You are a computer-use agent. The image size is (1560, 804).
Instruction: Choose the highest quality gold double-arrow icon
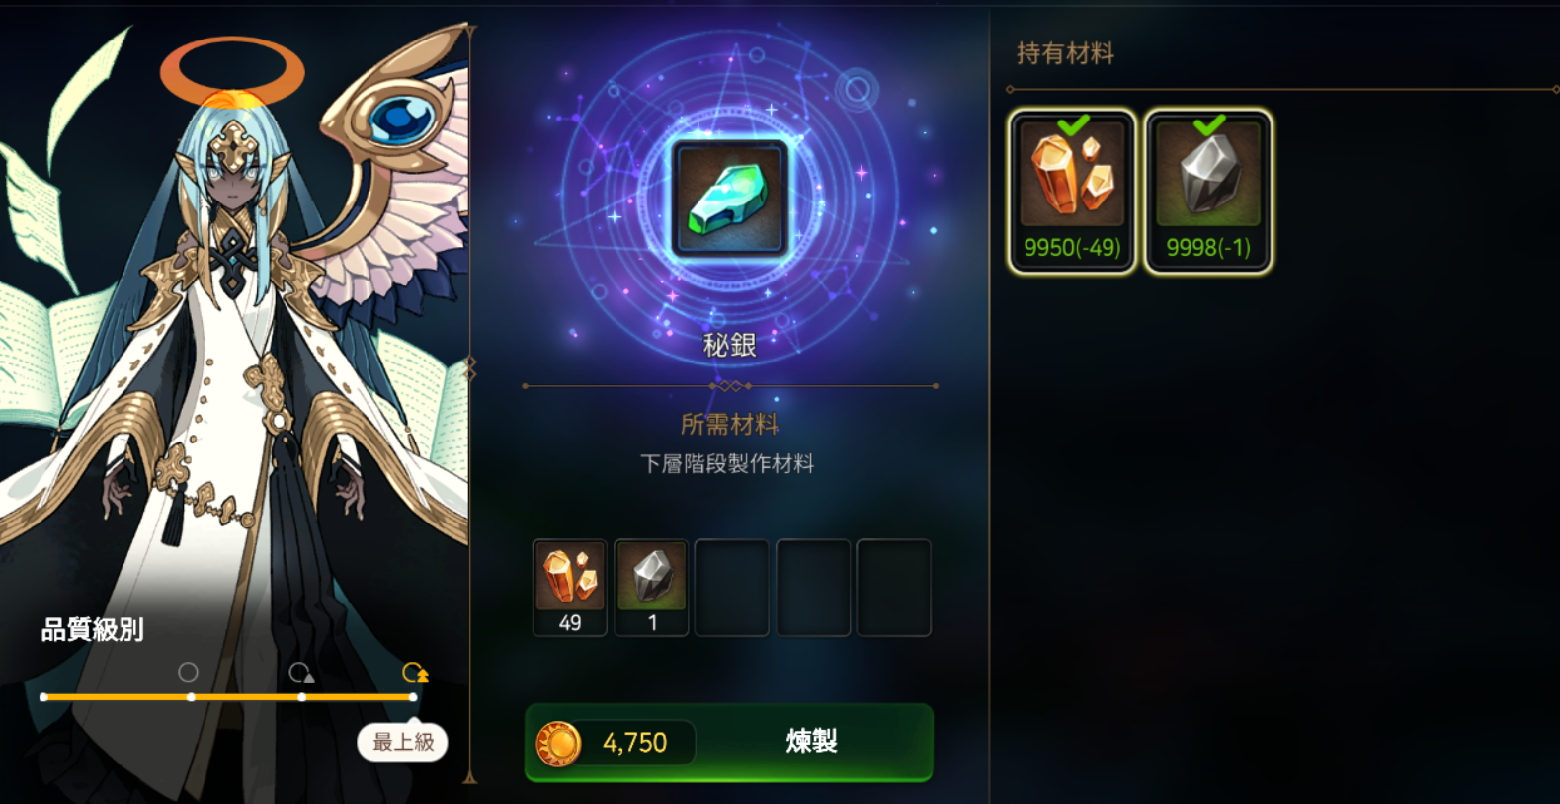click(x=415, y=673)
